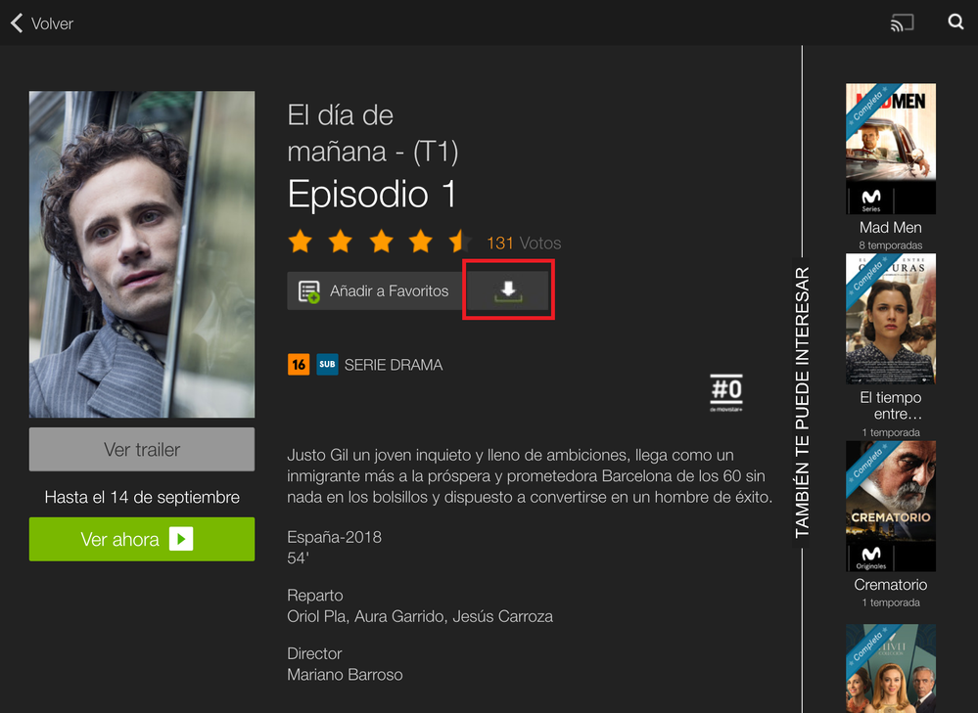Rate with the first star
Screen dimensions: 978x713
pyautogui.click(x=301, y=241)
